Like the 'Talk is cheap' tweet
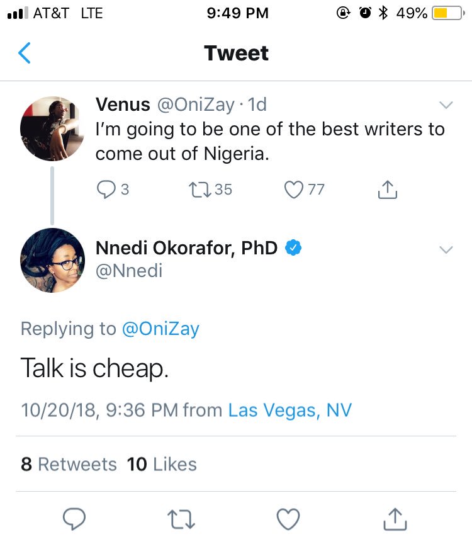This screenshot has height=544, width=472. (288, 519)
